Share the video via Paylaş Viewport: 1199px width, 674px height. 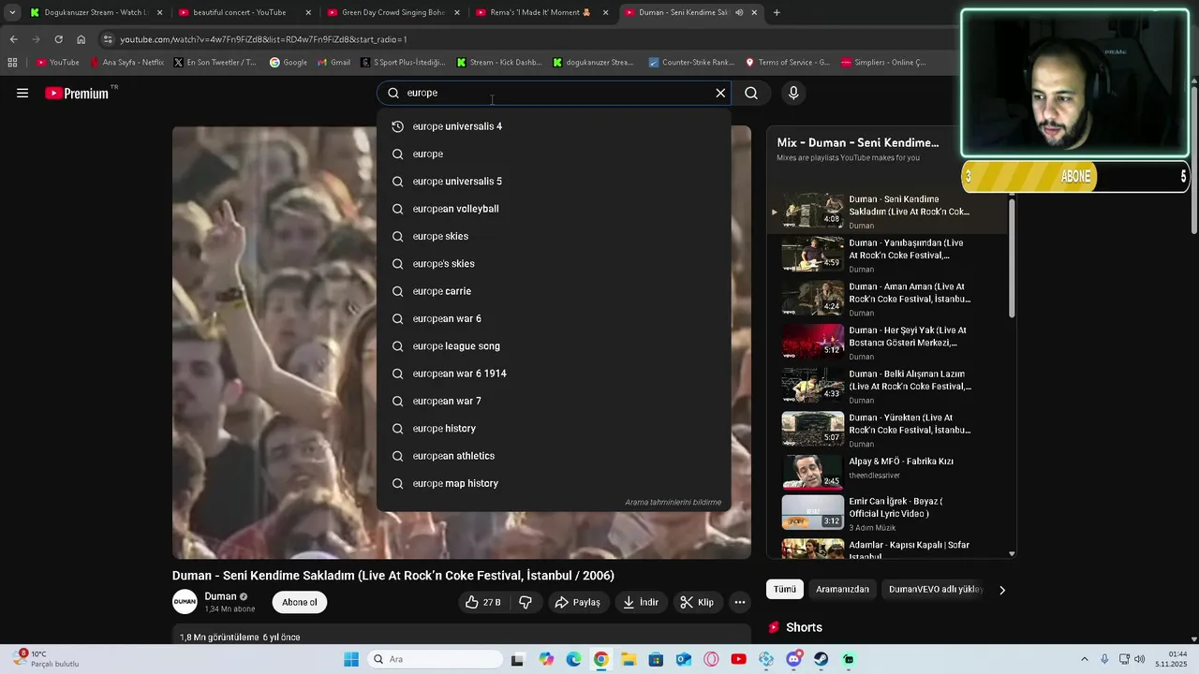pos(577,602)
